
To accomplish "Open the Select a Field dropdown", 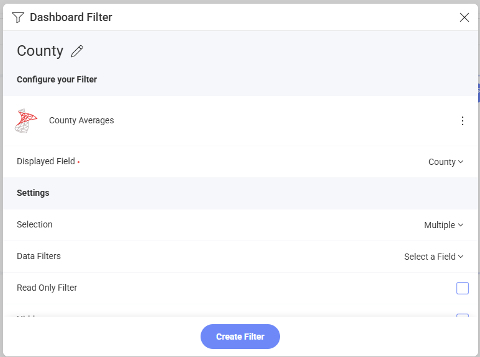I will (x=433, y=257).
